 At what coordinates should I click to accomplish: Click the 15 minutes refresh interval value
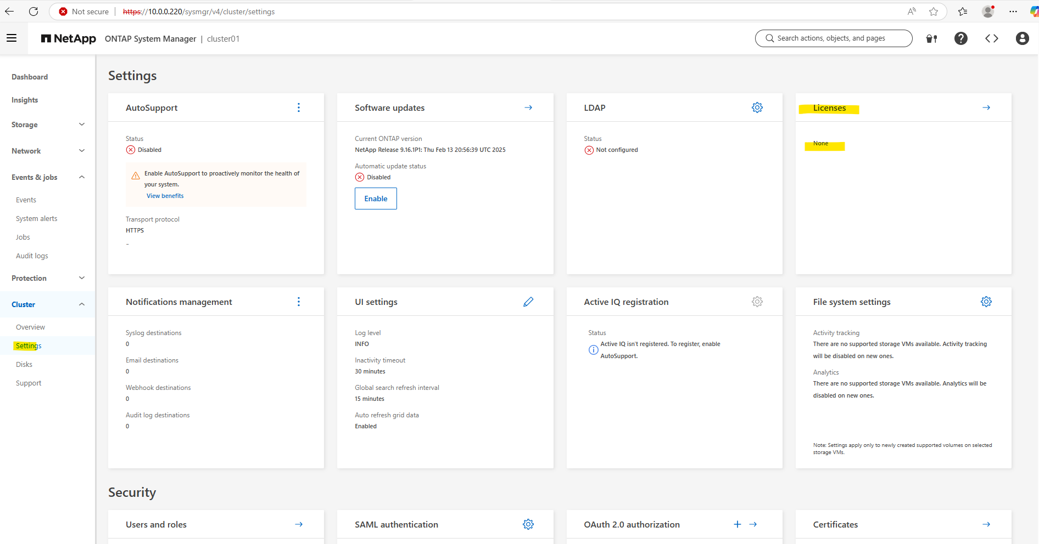pyautogui.click(x=370, y=399)
